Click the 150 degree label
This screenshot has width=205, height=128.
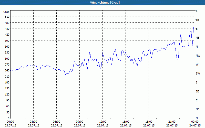pyautogui.click(x=7, y=88)
